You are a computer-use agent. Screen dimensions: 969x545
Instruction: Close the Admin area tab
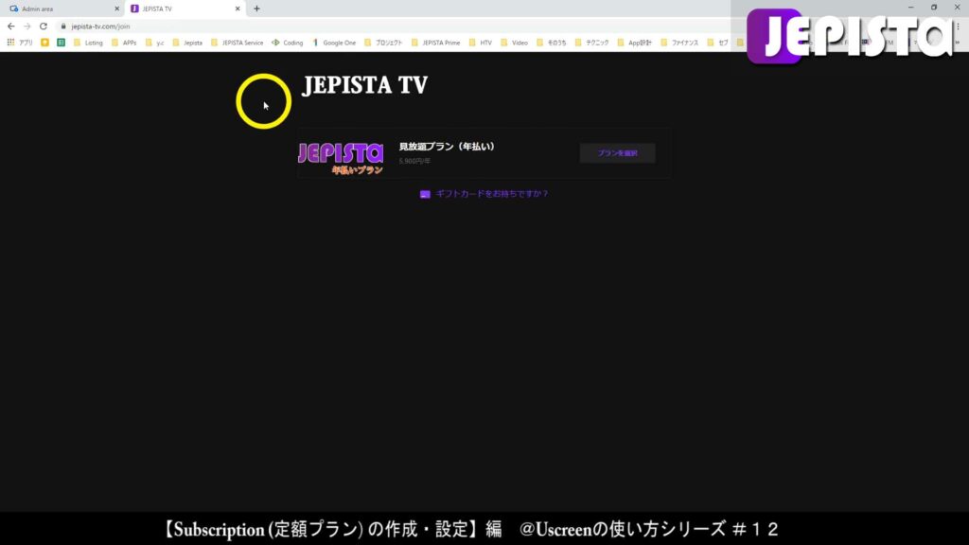tap(116, 9)
